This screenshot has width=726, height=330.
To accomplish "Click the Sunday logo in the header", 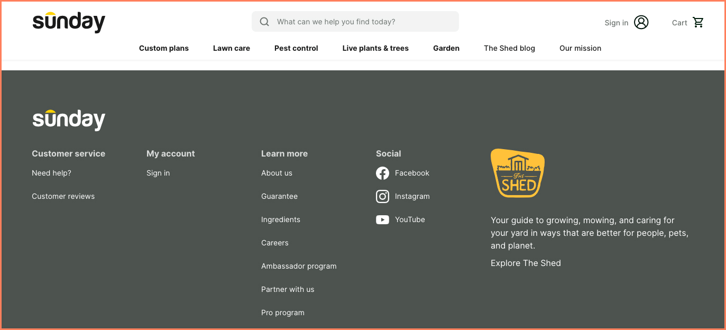I will [x=69, y=22].
